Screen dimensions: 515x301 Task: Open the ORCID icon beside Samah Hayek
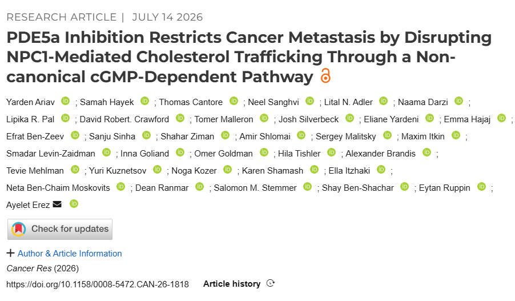tap(145, 101)
